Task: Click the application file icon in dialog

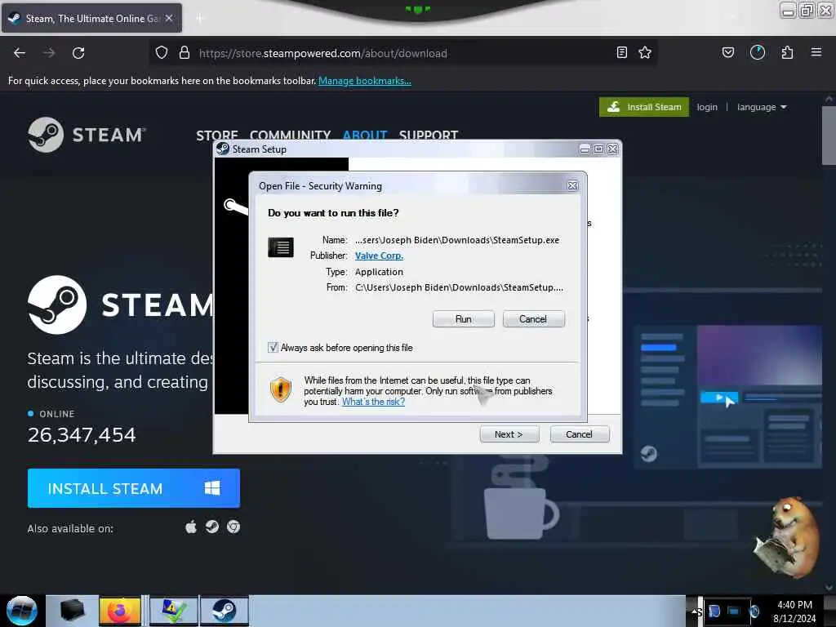Action: pyautogui.click(x=281, y=247)
